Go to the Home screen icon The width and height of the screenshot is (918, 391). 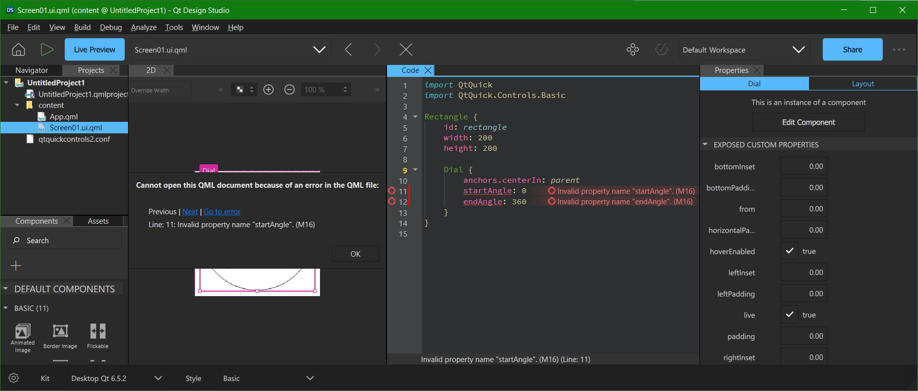point(18,49)
